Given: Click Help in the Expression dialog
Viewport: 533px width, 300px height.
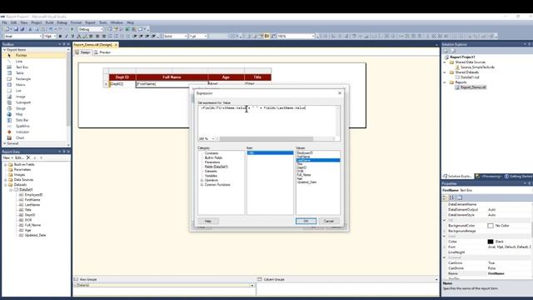Looking at the screenshot, I should click(208, 221).
